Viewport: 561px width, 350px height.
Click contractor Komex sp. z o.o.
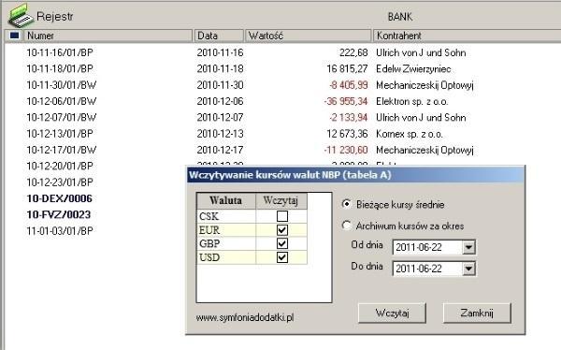[410, 134]
